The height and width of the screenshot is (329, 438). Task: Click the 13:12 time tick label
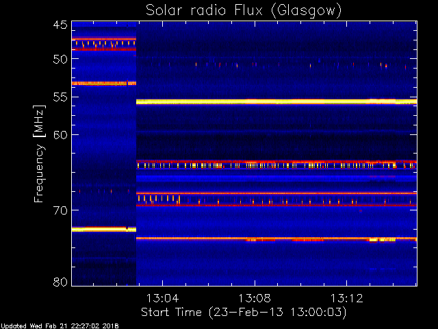pos(347,298)
